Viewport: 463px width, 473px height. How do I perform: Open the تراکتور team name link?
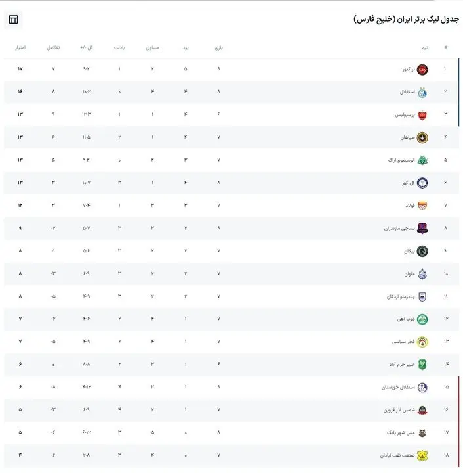pos(409,69)
